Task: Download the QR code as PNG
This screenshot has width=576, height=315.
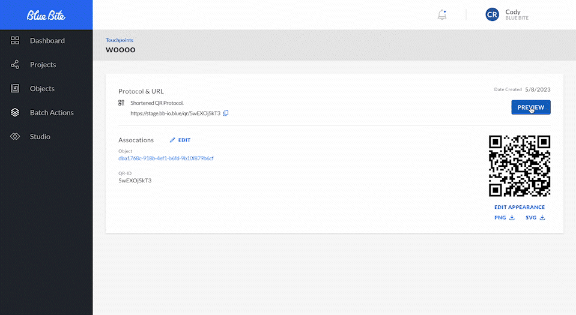Action: click(505, 218)
